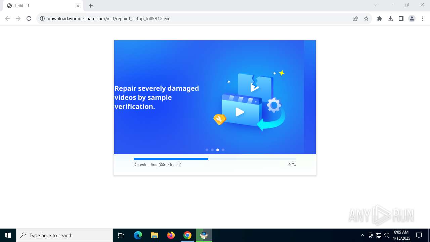Switch to Repairit installer on taskbar
The image size is (430, 242).
[204, 235]
